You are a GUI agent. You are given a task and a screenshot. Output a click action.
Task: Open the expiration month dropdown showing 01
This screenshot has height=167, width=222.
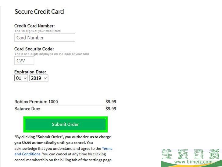21,78
